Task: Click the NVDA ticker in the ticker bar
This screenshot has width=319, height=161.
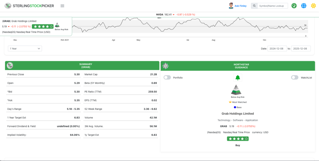Action: pyautogui.click(x=160, y=15)
